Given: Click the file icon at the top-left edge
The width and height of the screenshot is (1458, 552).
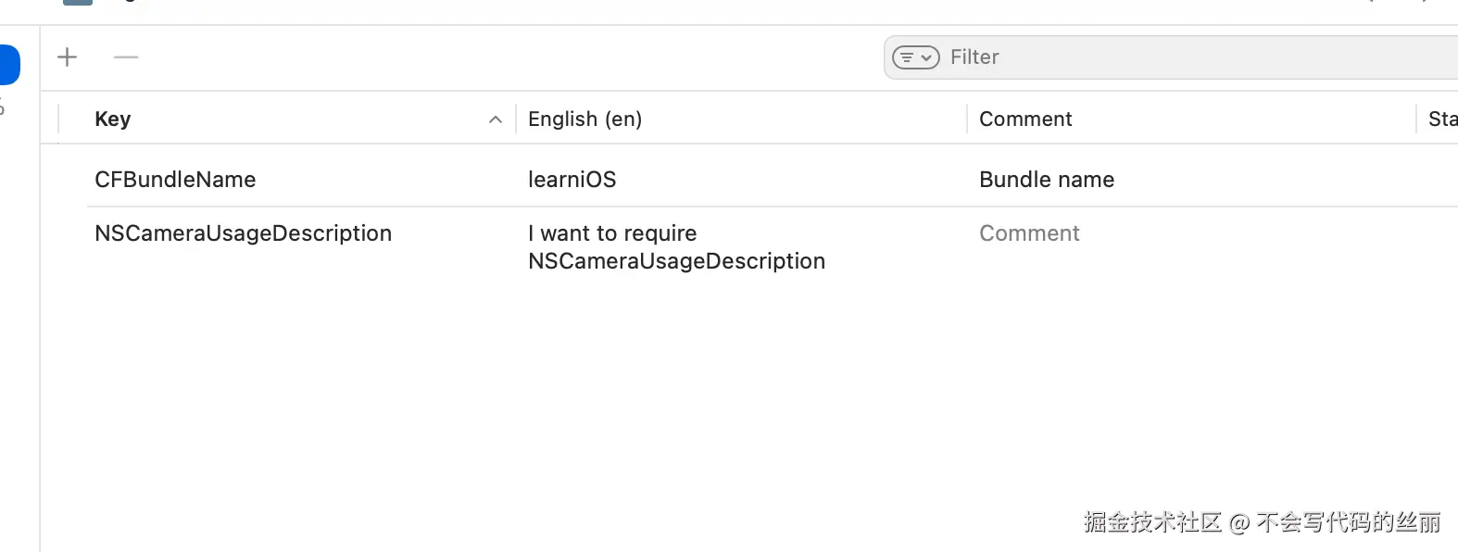Looking at the screenshot, I should pos(78,2).
